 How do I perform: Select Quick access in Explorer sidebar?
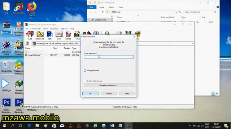(100, 20)
